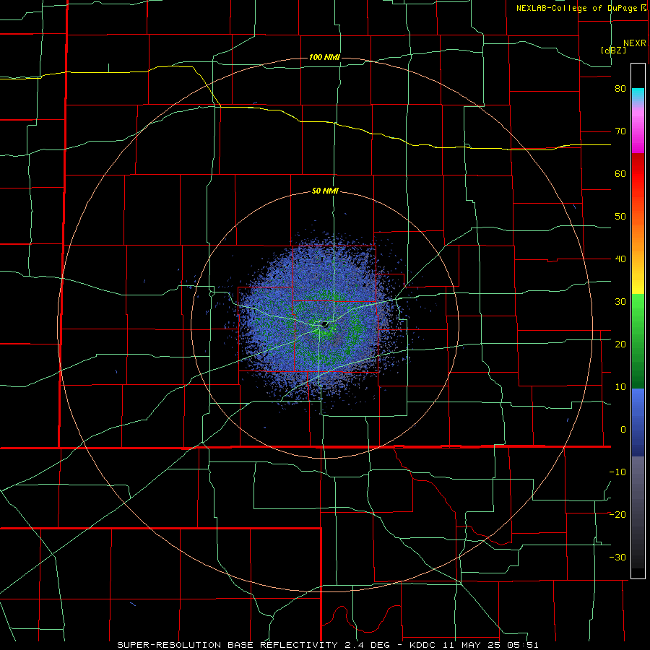The image size is (650, 650).
Task: Click the -30 dBZ scale value
Action: [617, 557]
